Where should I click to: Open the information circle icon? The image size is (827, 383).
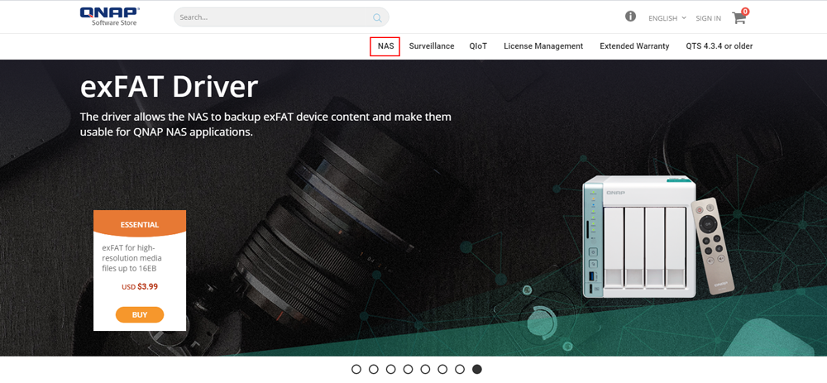[630, 17]
